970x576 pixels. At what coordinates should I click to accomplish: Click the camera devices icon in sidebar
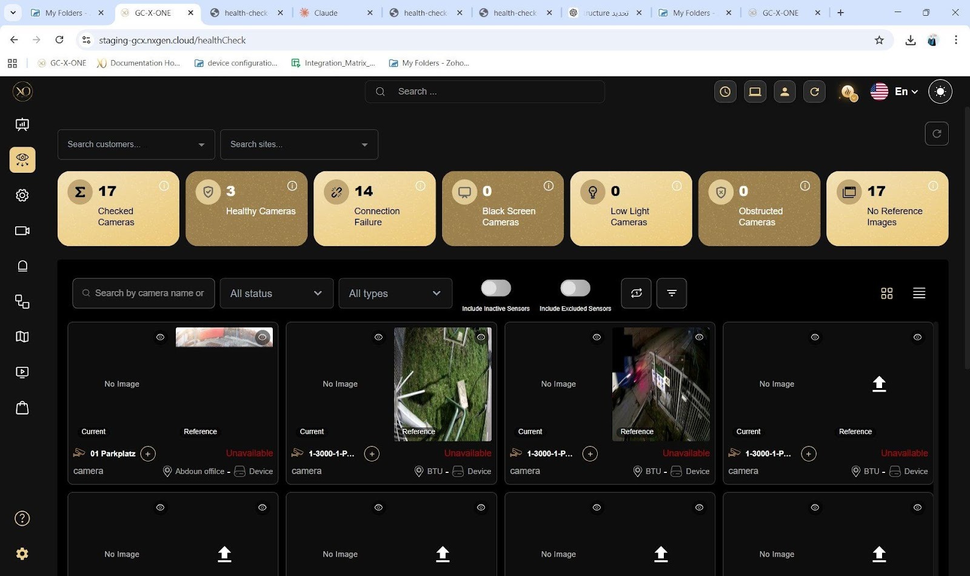22,231
